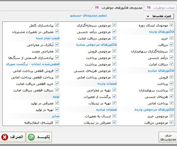177x146 pixels.
Task: Uncheck ارسال به تعمیرات checkbox
Action: tap(114, 116)
